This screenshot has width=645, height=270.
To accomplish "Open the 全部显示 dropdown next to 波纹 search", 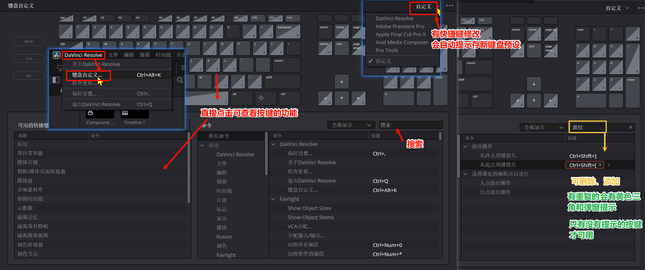I will tap(544, 127).
